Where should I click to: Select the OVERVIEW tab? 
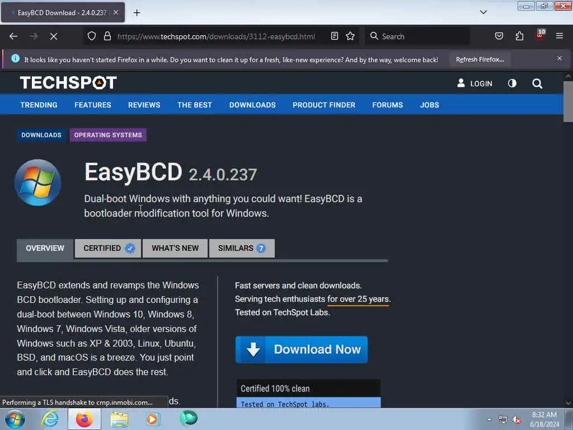click(x=45, y=248)
